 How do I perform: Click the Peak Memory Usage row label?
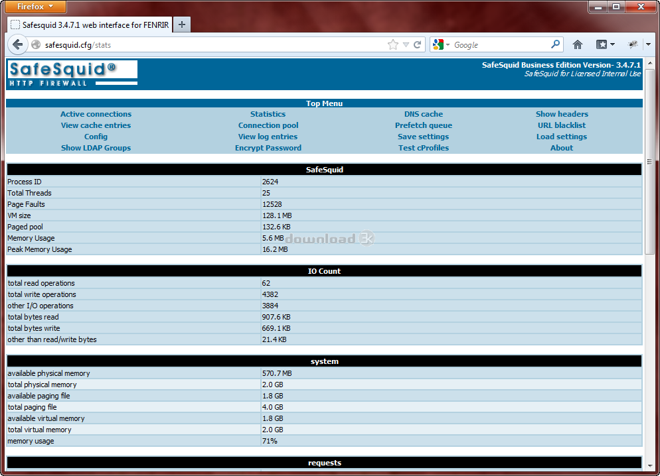40,249
